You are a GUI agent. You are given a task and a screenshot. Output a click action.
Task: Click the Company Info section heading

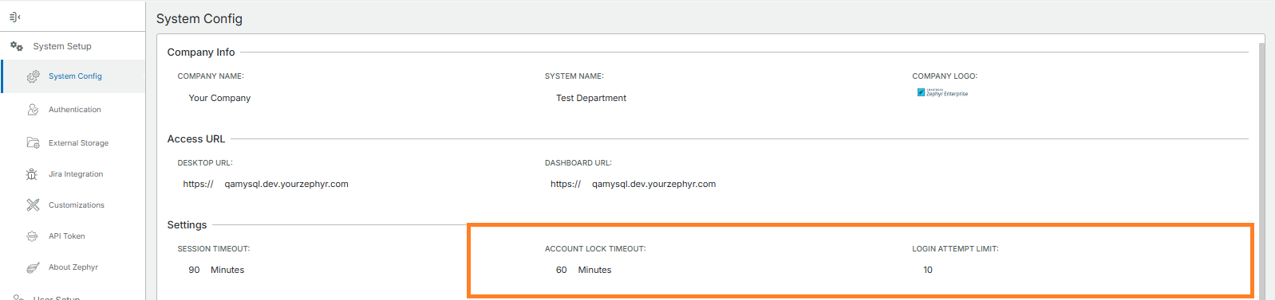[201, 52]
